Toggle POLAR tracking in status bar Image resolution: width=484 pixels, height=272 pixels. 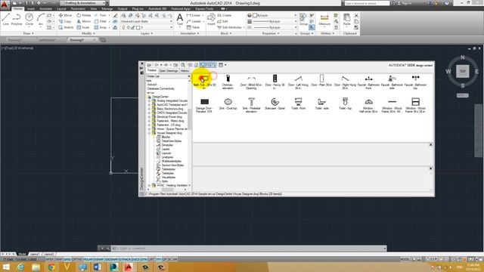point(88,260)
